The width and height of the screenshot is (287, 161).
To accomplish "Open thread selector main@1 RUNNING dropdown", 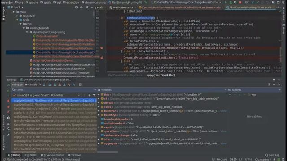I will click(x=47, y=95).
